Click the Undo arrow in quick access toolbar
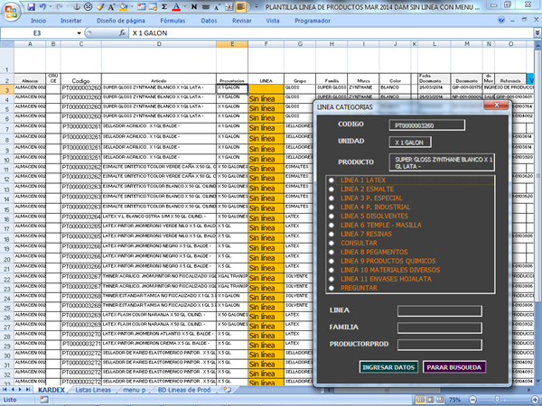 tap(42, 5)
